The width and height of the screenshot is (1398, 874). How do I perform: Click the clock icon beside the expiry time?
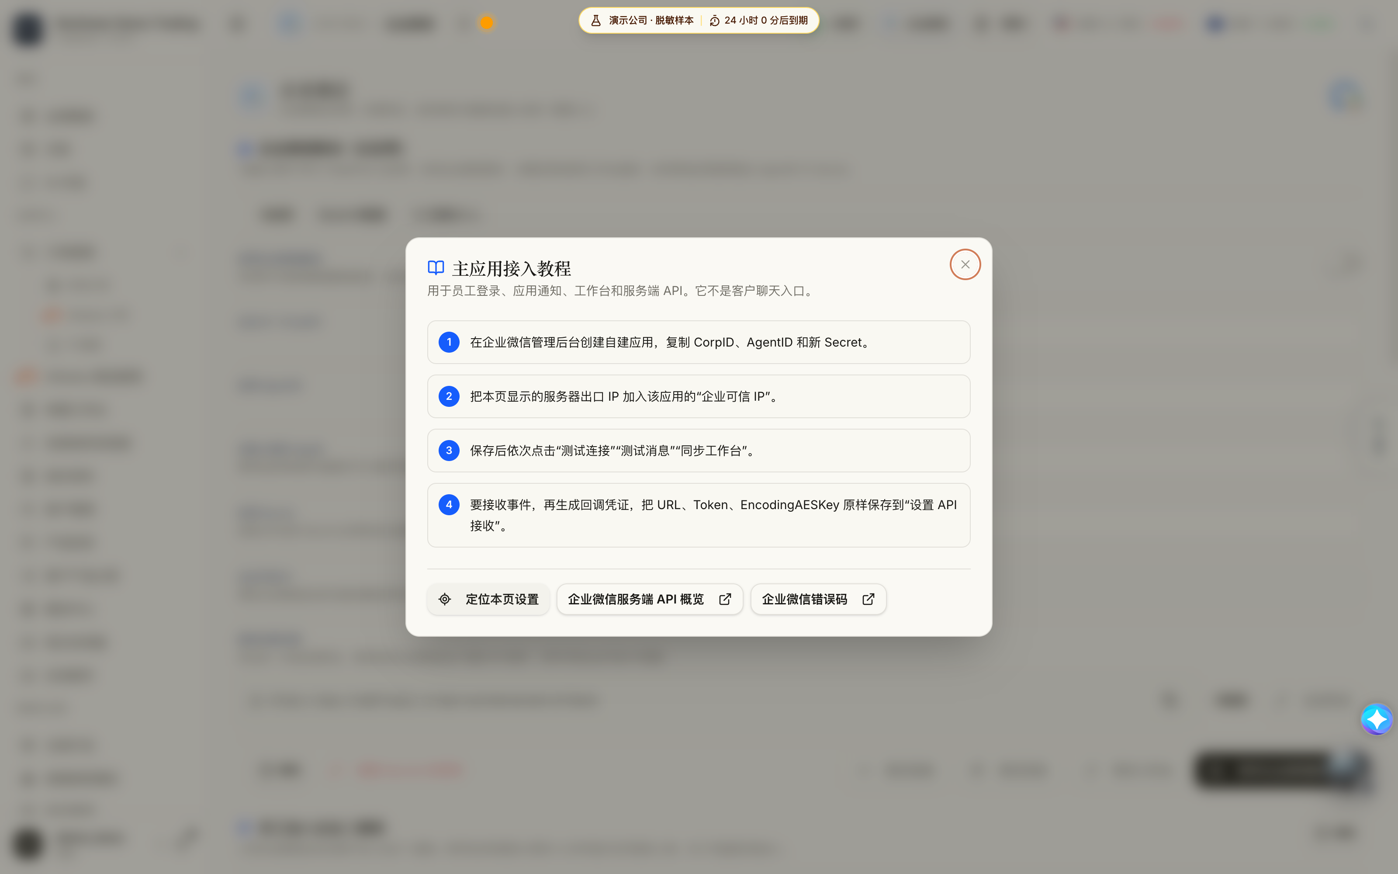[714, 21]
